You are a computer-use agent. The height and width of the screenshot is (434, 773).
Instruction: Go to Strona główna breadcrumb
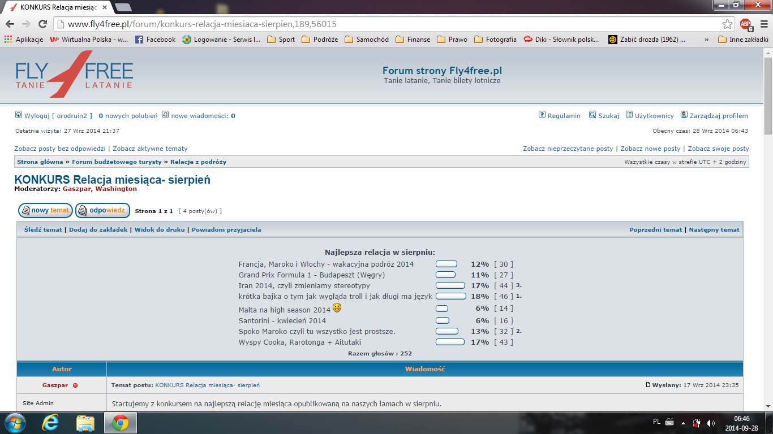click(x=40, y=162)
